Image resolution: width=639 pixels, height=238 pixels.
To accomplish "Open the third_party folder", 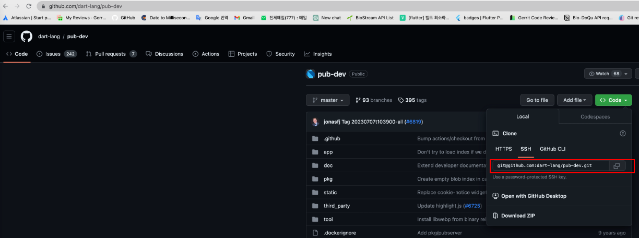I will click(337, 206).
